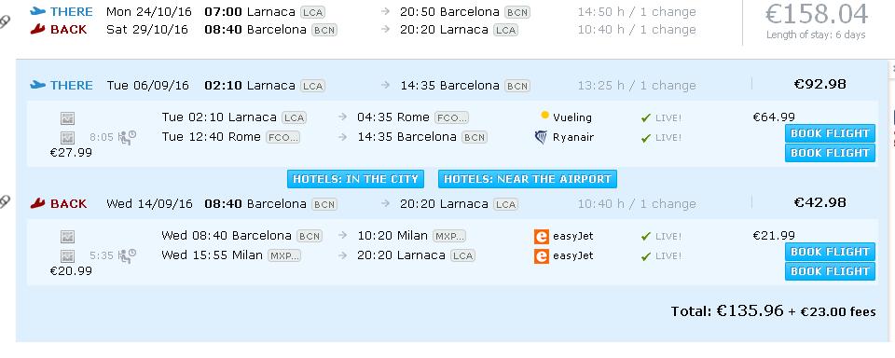Book the easyJet Milan to Larnaca flight
Screen dimensions: 895x358
coord(830,271)
